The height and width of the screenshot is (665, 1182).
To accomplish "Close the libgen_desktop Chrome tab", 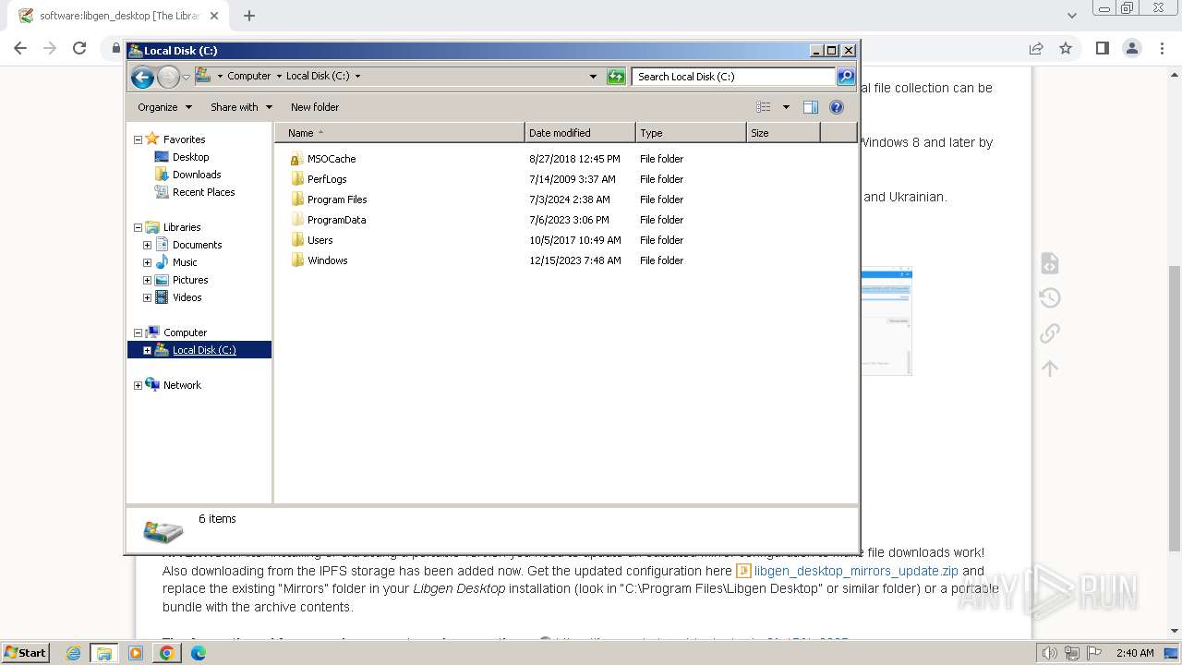I will pos(213,16).
